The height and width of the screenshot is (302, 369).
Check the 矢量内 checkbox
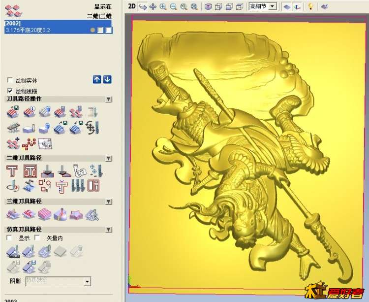click(37, 237)
